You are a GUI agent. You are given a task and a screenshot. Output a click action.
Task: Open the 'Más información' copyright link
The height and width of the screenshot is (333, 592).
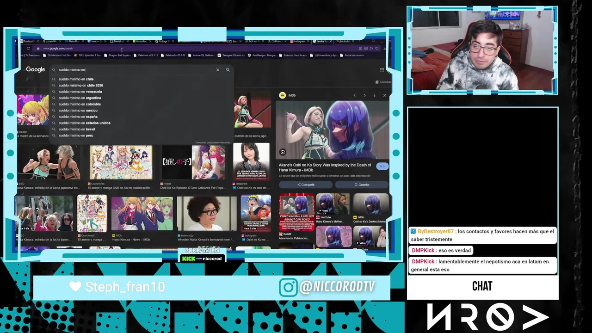(360, 176)
